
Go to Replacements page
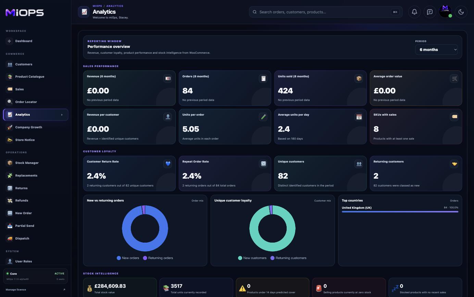[x=36, y=176]
